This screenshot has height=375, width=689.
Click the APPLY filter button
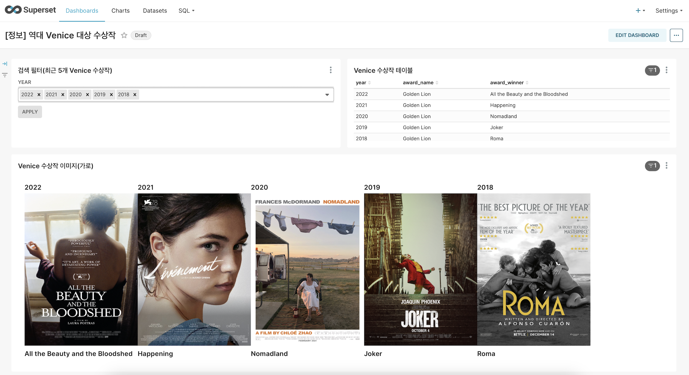point(30,112)
